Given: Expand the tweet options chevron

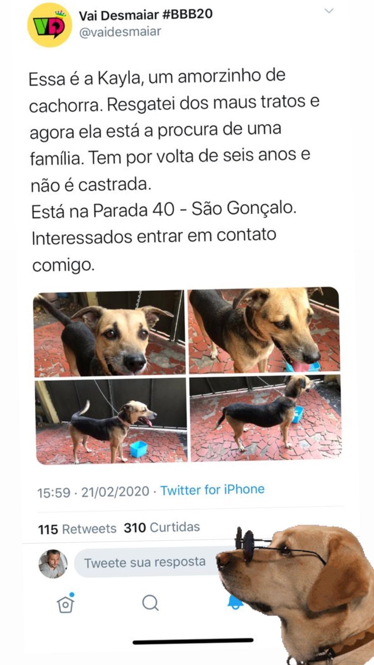Looking at the screenshot, I should [329, 11].
